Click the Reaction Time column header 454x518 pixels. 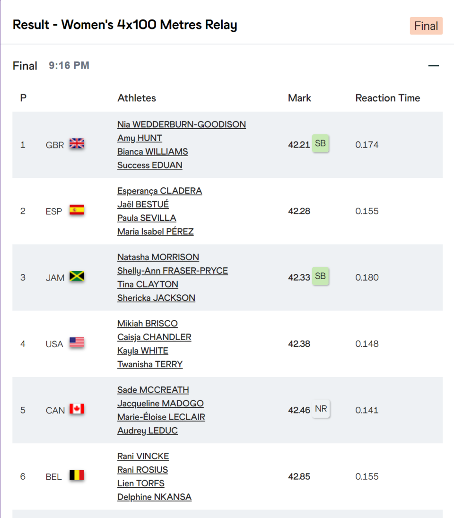387,98
